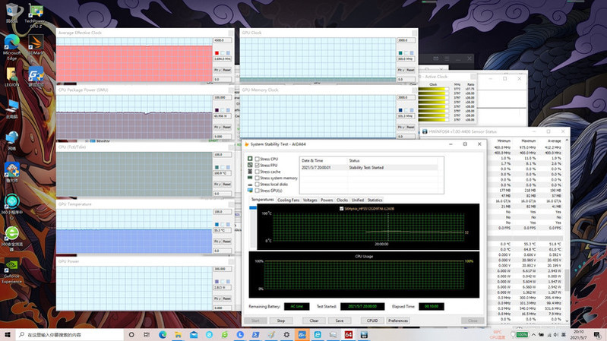This screenshot has height=341, width=607.
Task: Switch to the Statistics tab
Action: coord(375,200)
